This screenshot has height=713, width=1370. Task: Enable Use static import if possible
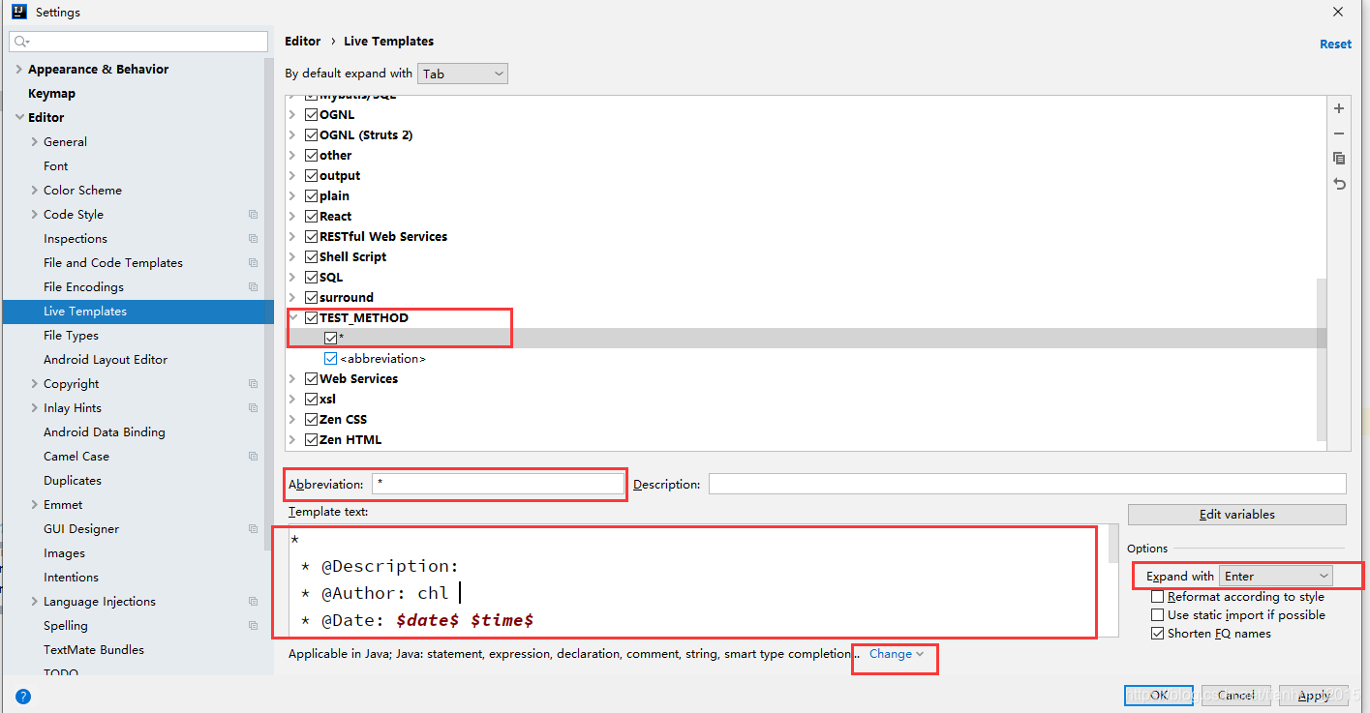click(x=1157, y=615)
